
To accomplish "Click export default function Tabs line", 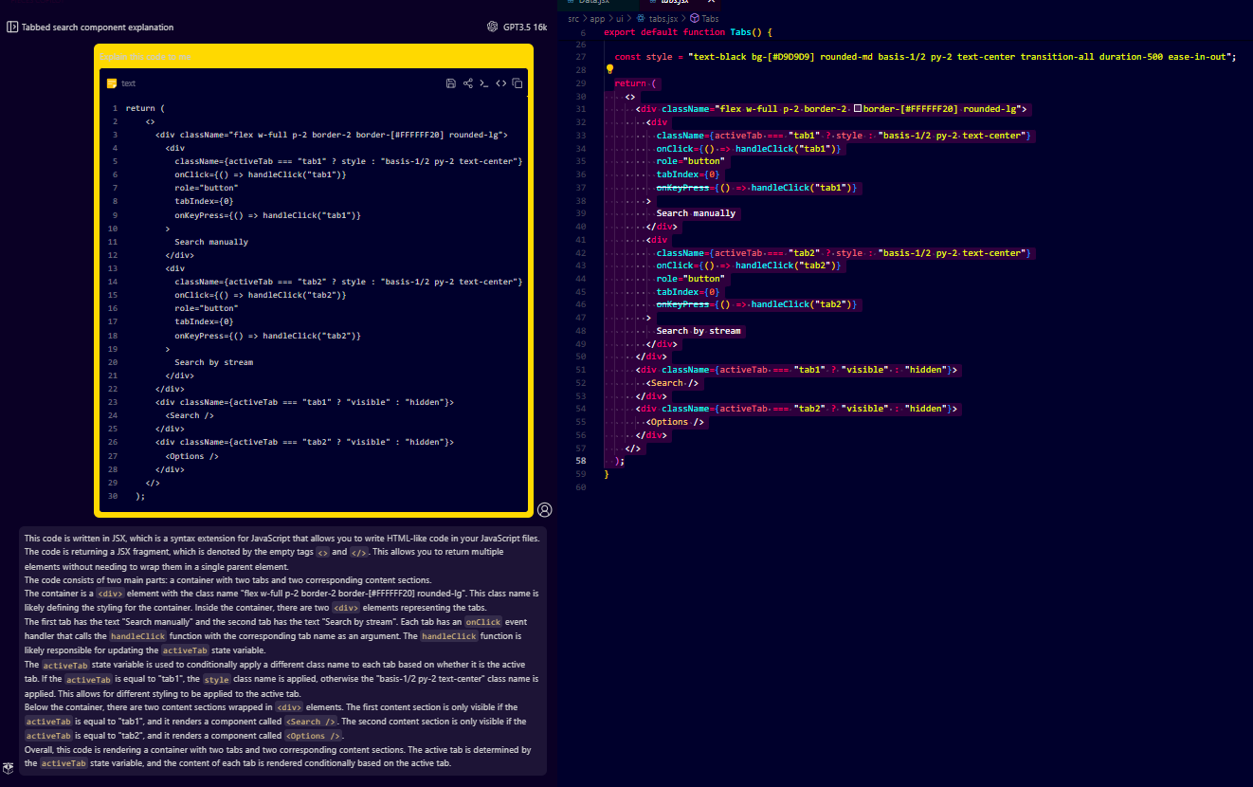I will 688,32.
